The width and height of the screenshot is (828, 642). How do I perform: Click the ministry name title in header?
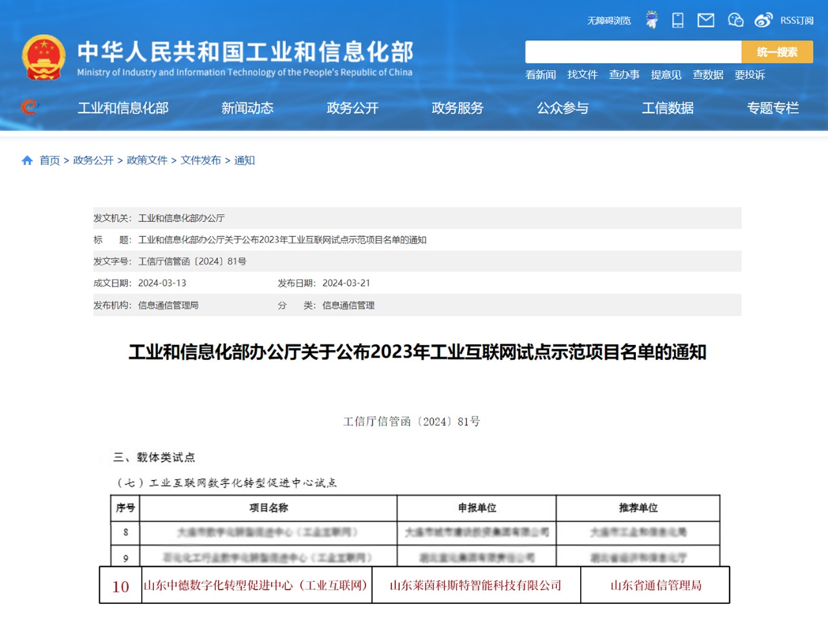click(x=245, y=52)
